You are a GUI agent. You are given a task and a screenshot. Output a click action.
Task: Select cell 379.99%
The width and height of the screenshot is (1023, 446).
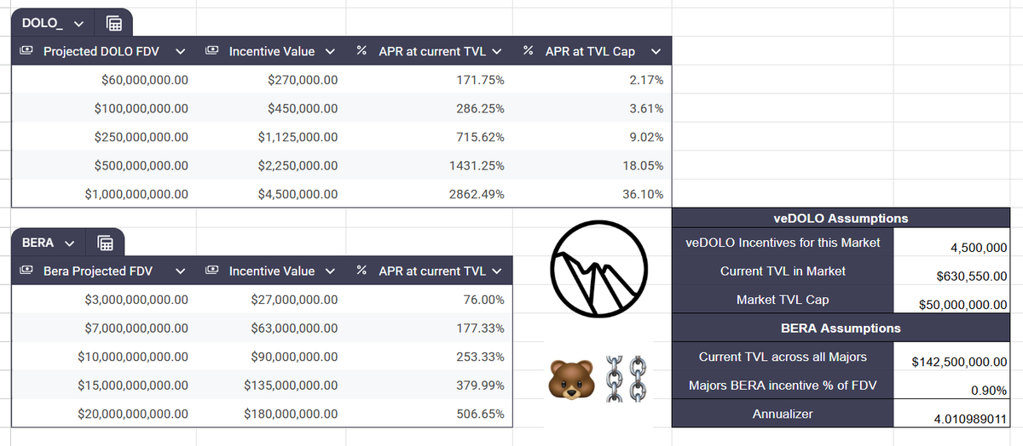point(429,385)
